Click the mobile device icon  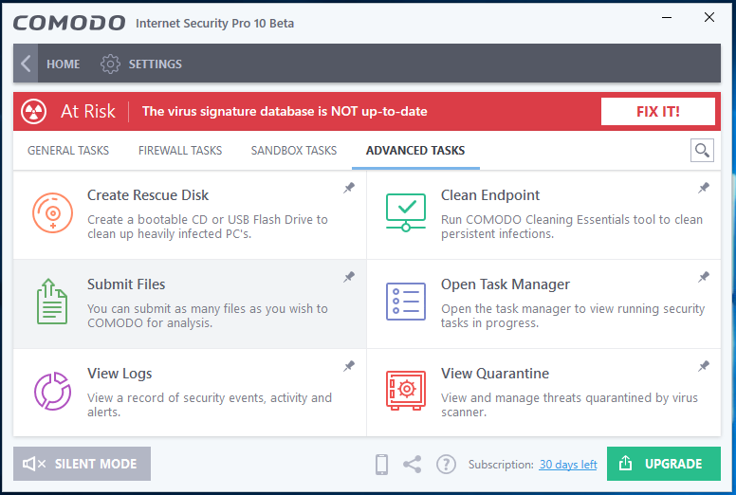(x=381, y=464)
